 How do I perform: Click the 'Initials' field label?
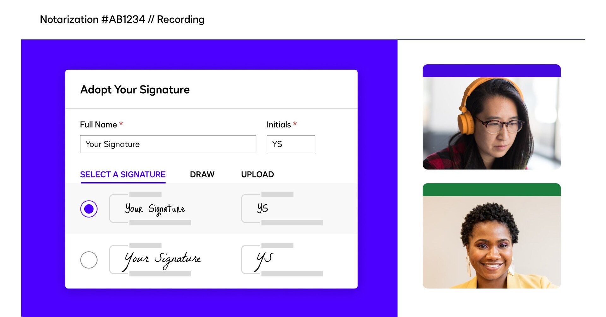pyautogui.click(x=279, y=125)
